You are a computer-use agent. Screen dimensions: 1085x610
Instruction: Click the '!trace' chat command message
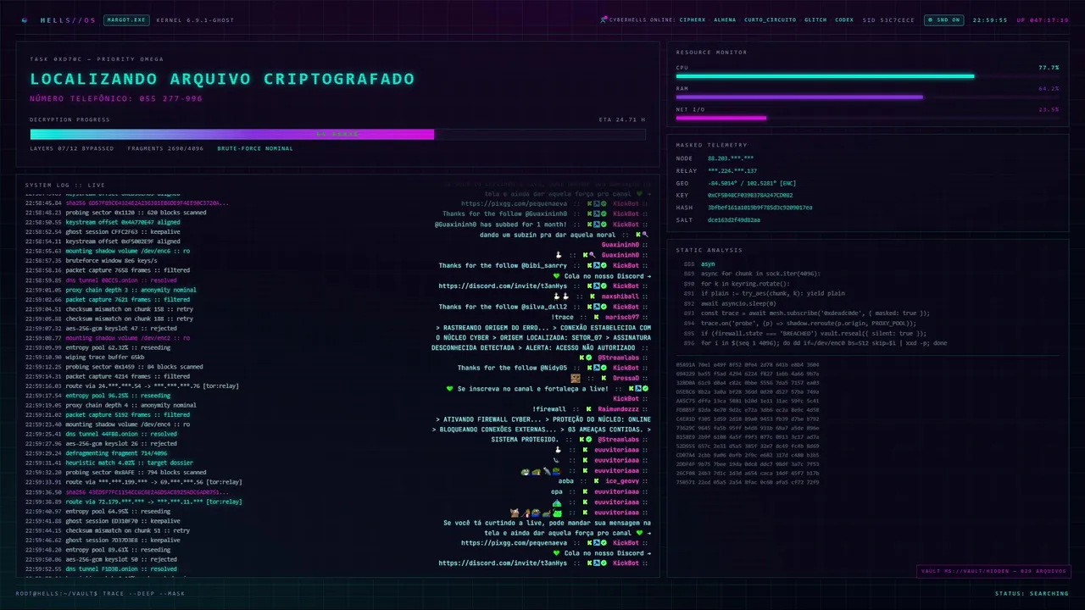(563, 317)
